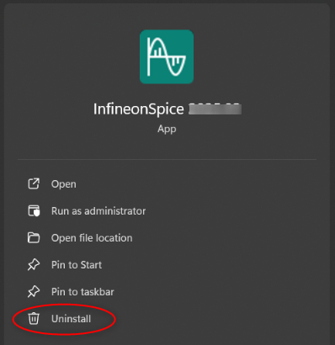
Task: Select Run as administrator
Action: coord(98,211)
